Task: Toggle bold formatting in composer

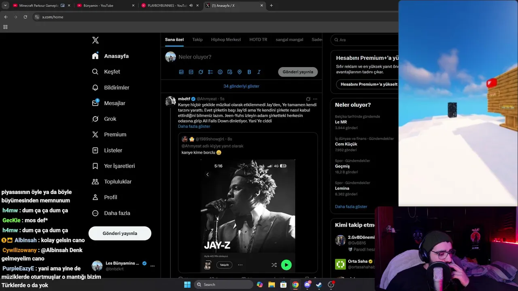Action: point(249,72)
